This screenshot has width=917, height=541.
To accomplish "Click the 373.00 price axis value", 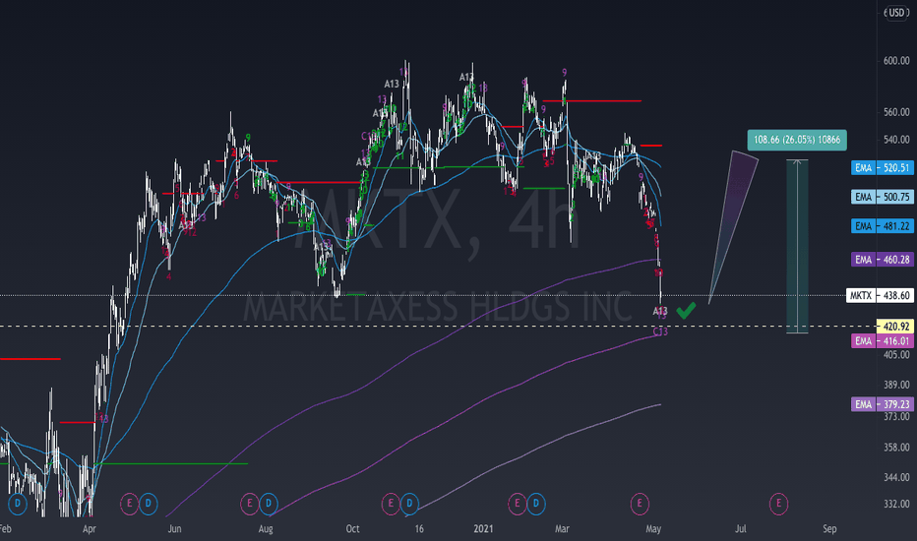I will click(x=896, y=416).
